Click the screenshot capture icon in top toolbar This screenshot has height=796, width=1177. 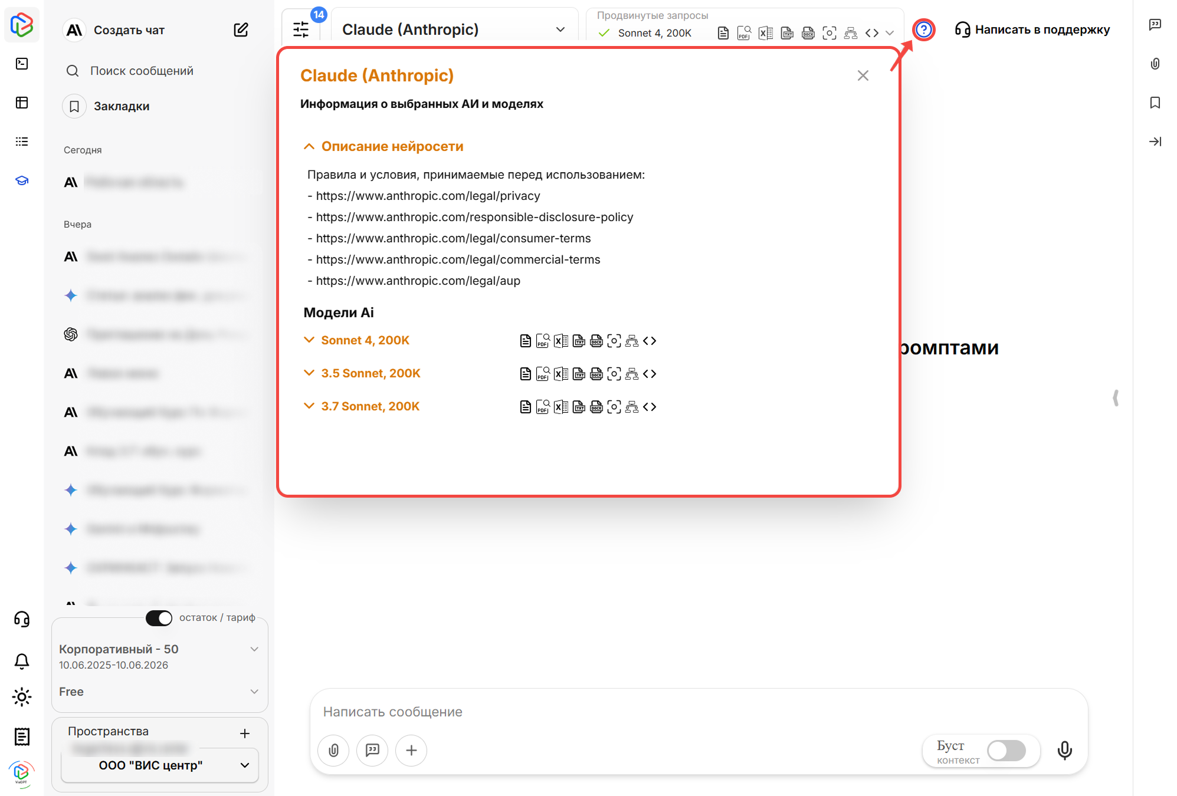(x=829, y=33)
